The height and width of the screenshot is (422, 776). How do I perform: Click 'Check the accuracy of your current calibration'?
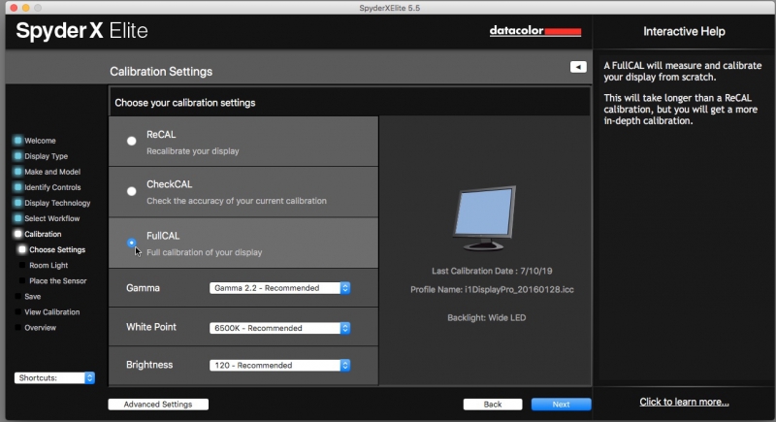point(237,201)
